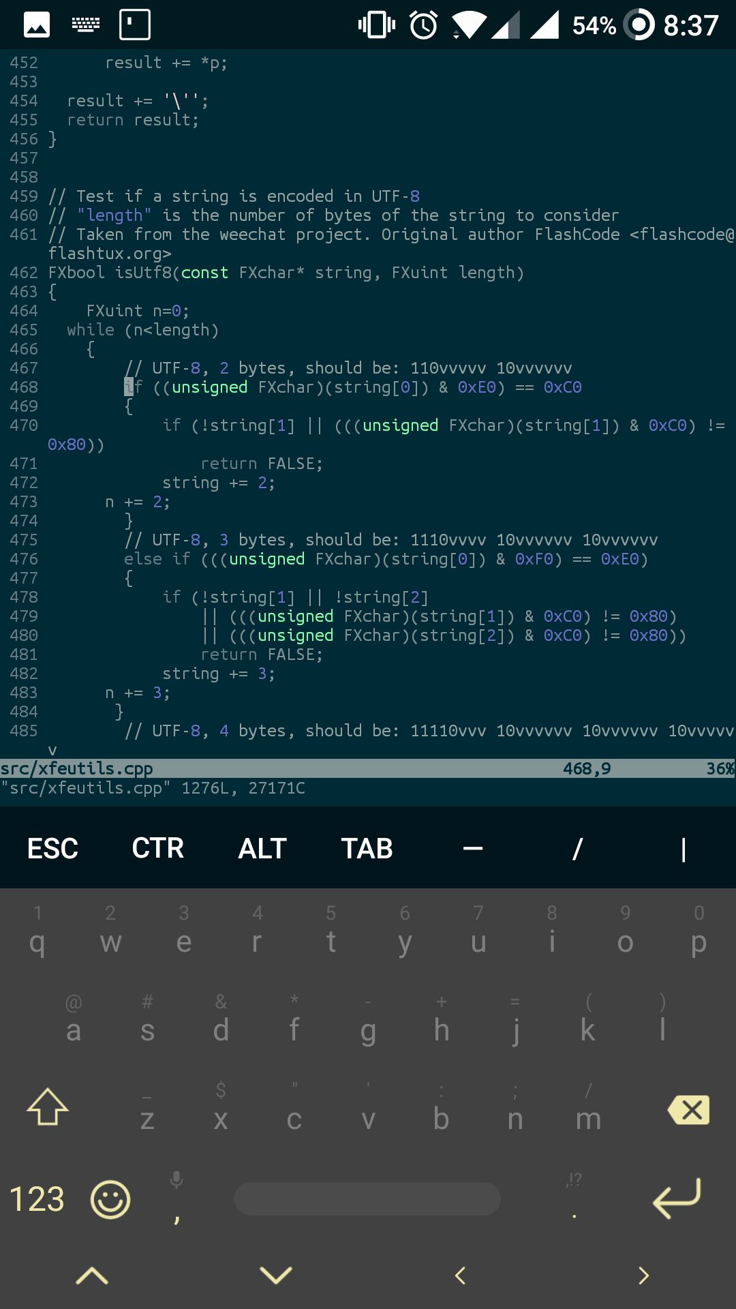The image size is (736, 1309).
Task: Tap the enter return key
Action: coord(676,1198)
